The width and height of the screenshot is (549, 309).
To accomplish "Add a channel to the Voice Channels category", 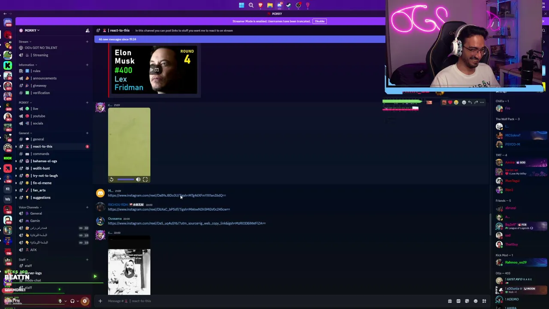I will point(87,207).
